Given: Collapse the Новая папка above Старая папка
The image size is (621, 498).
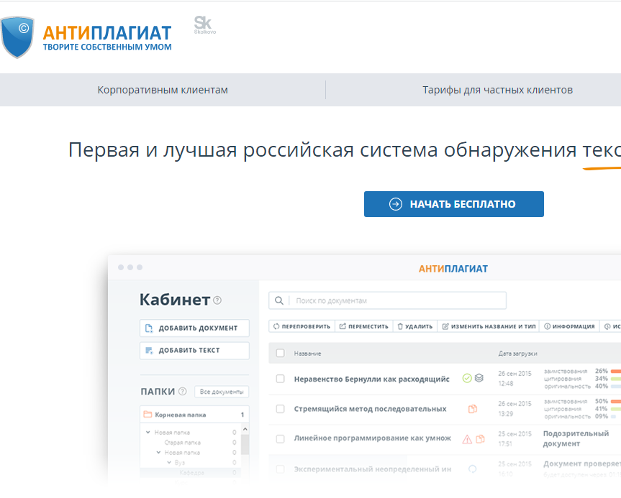Looking at the screenshot, I should pyautogui.click(x=148, y=433).
